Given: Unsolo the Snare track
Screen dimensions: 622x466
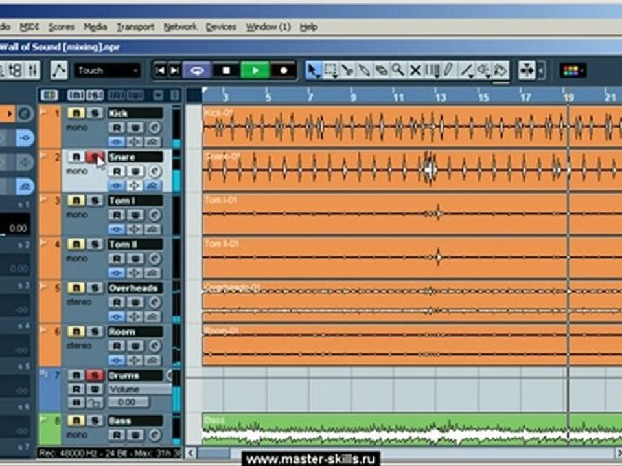Looking at the screenshot, I should (x=95, y=157).
